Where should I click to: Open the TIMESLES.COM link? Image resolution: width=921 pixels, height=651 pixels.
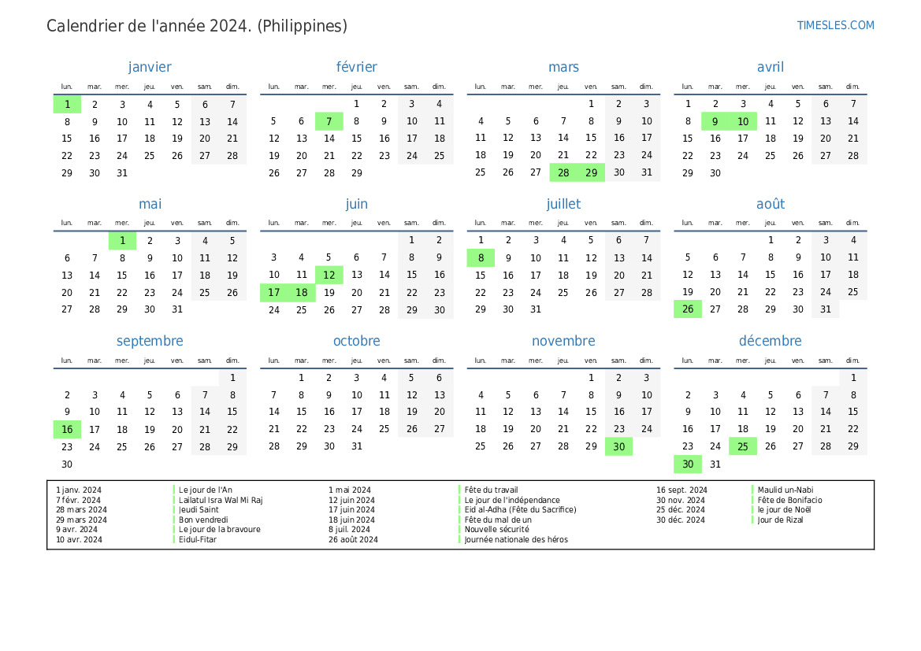835,25
